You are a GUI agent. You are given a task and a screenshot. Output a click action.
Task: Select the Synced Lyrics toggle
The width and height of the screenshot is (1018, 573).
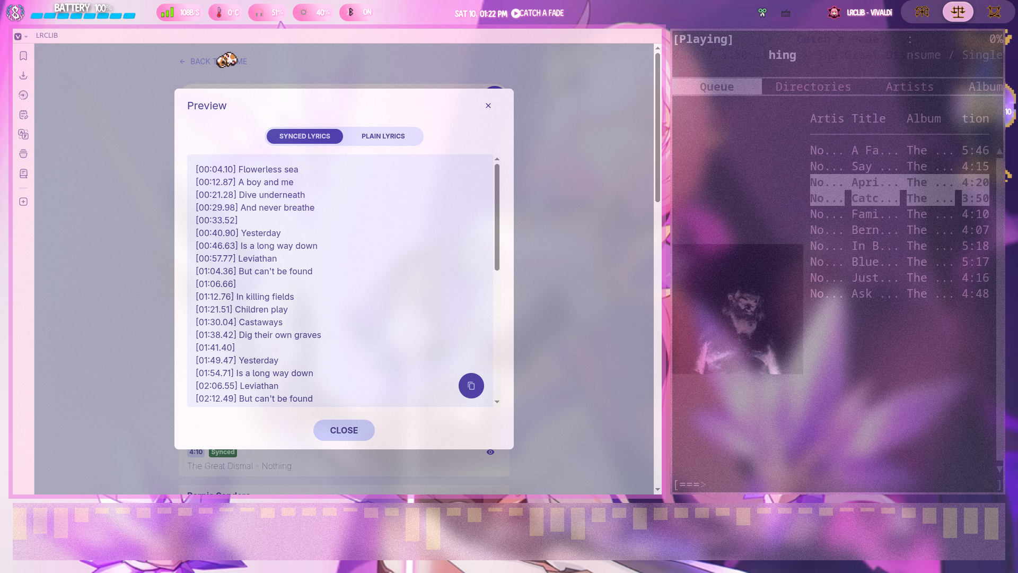click(x=304, y=136)
